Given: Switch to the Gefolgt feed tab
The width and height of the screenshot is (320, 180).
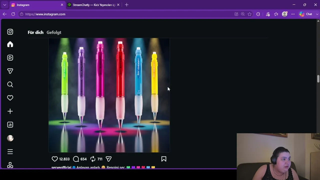Looking at the screenshot, I should click(x=54, y=32).
